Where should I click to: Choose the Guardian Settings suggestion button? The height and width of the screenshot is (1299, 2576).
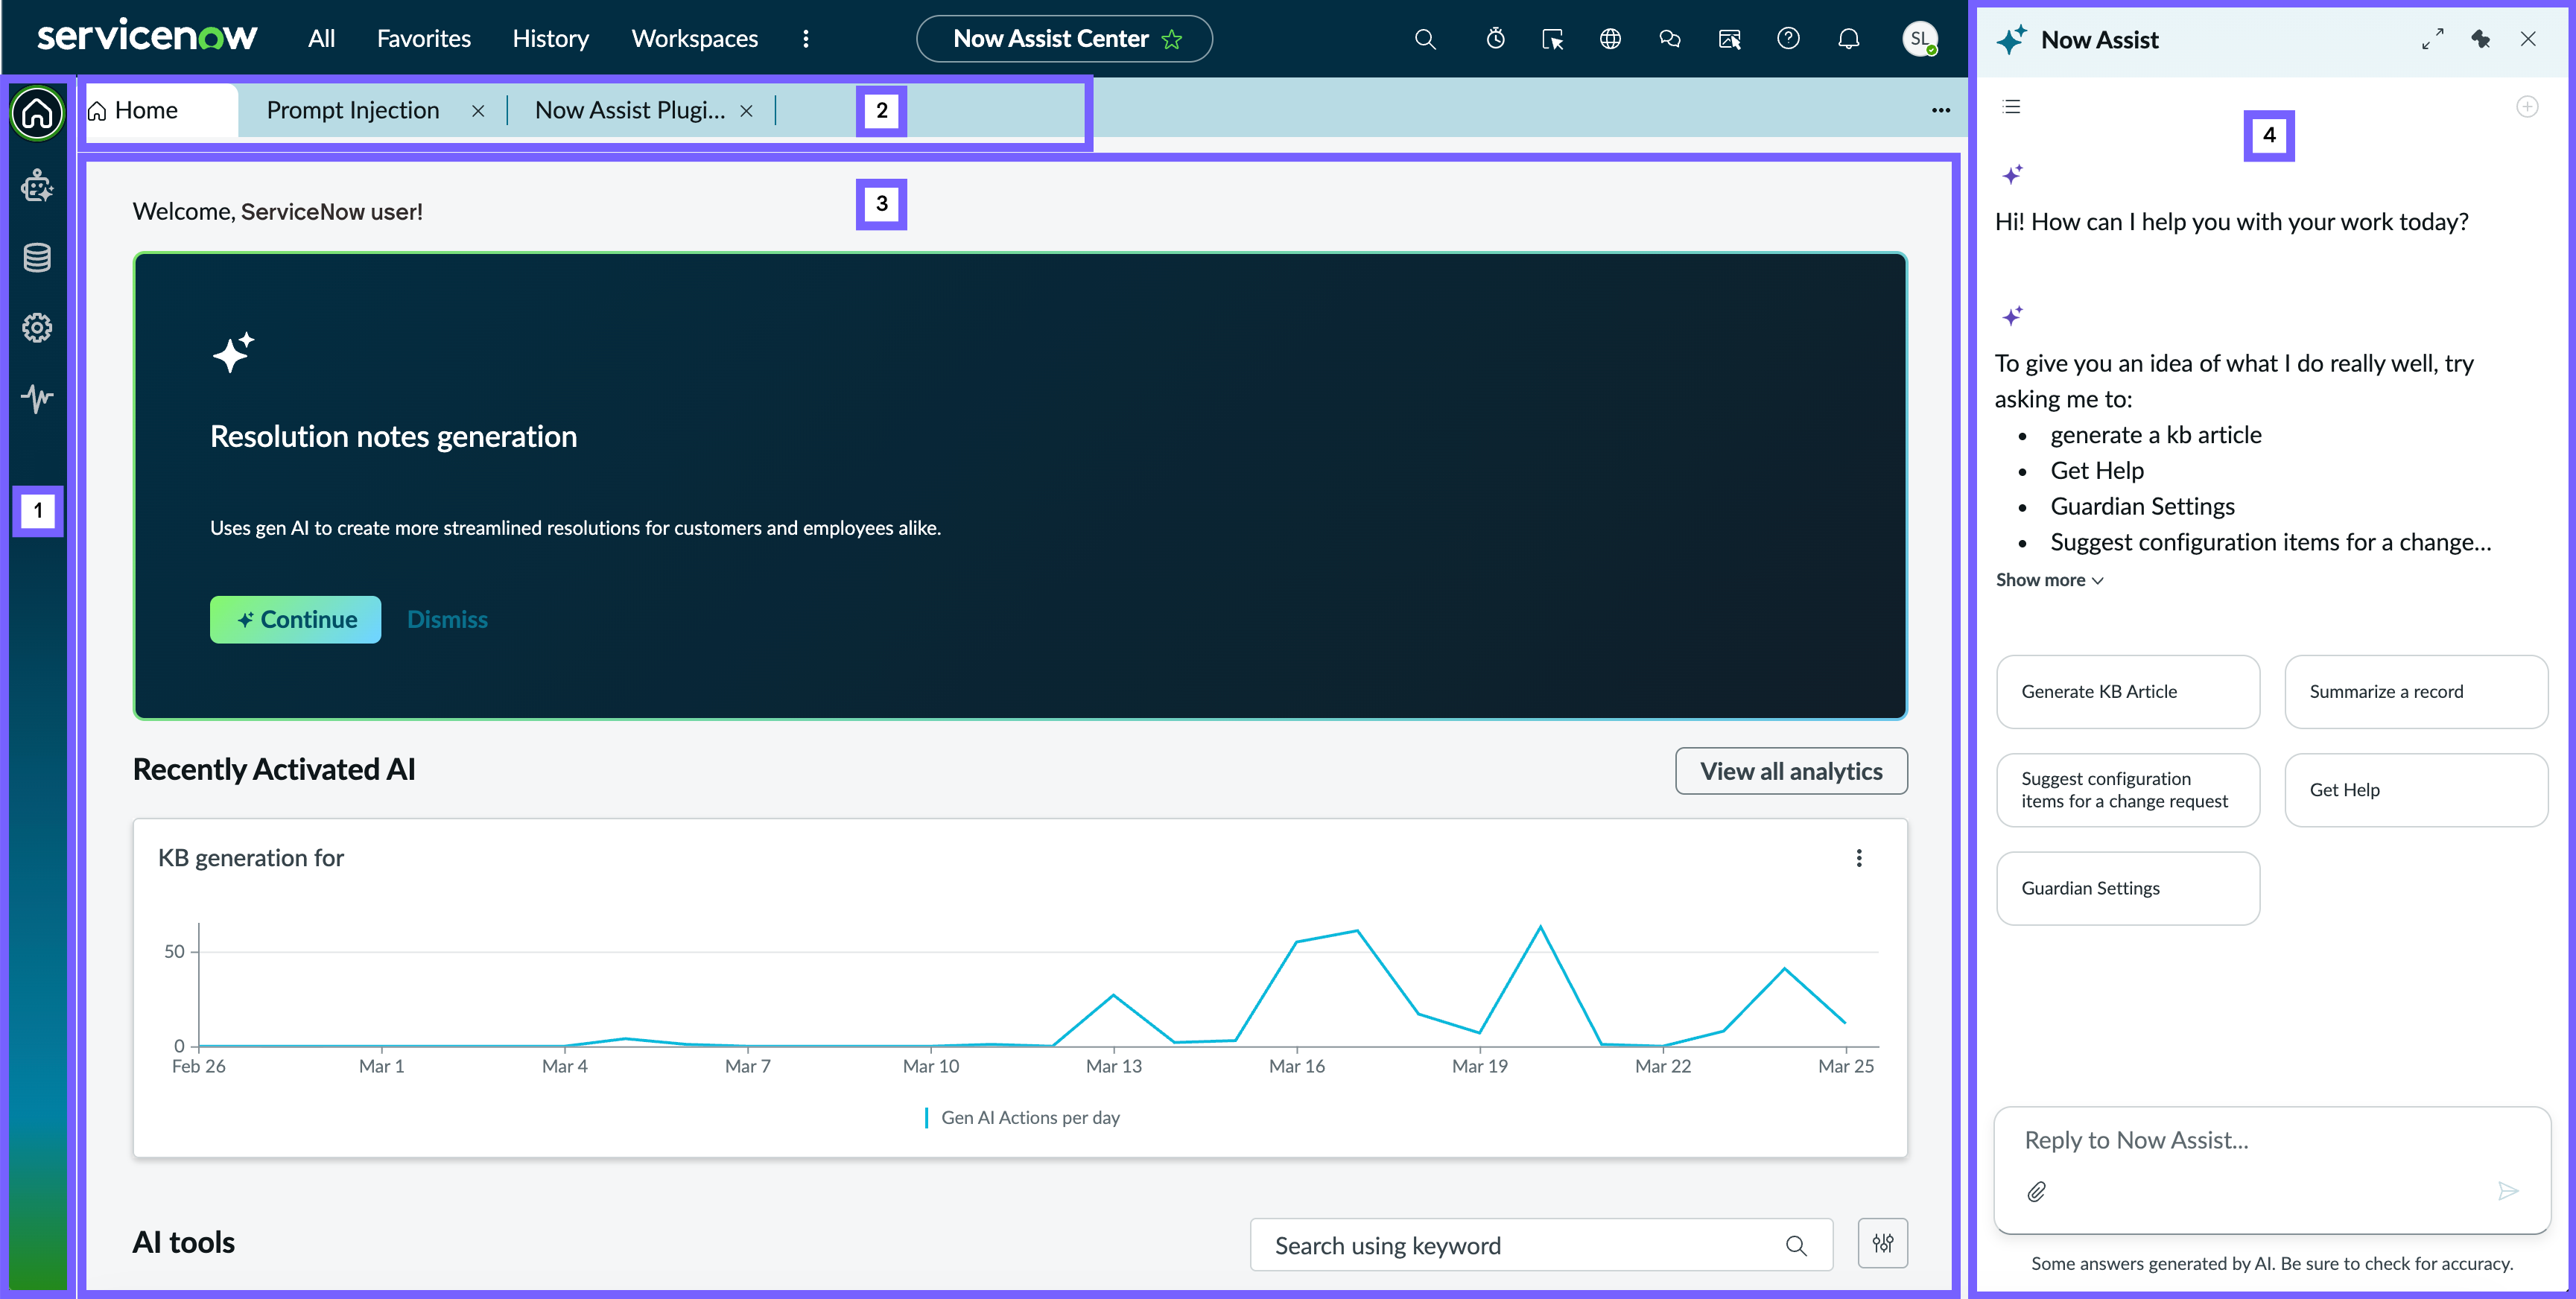coord(2128,888)
